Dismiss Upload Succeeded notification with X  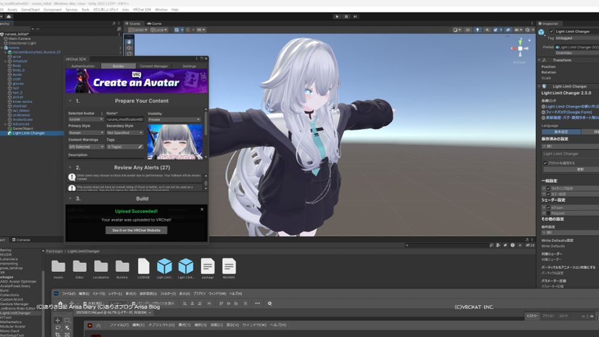pyautogui.click(x=202, y=209)
